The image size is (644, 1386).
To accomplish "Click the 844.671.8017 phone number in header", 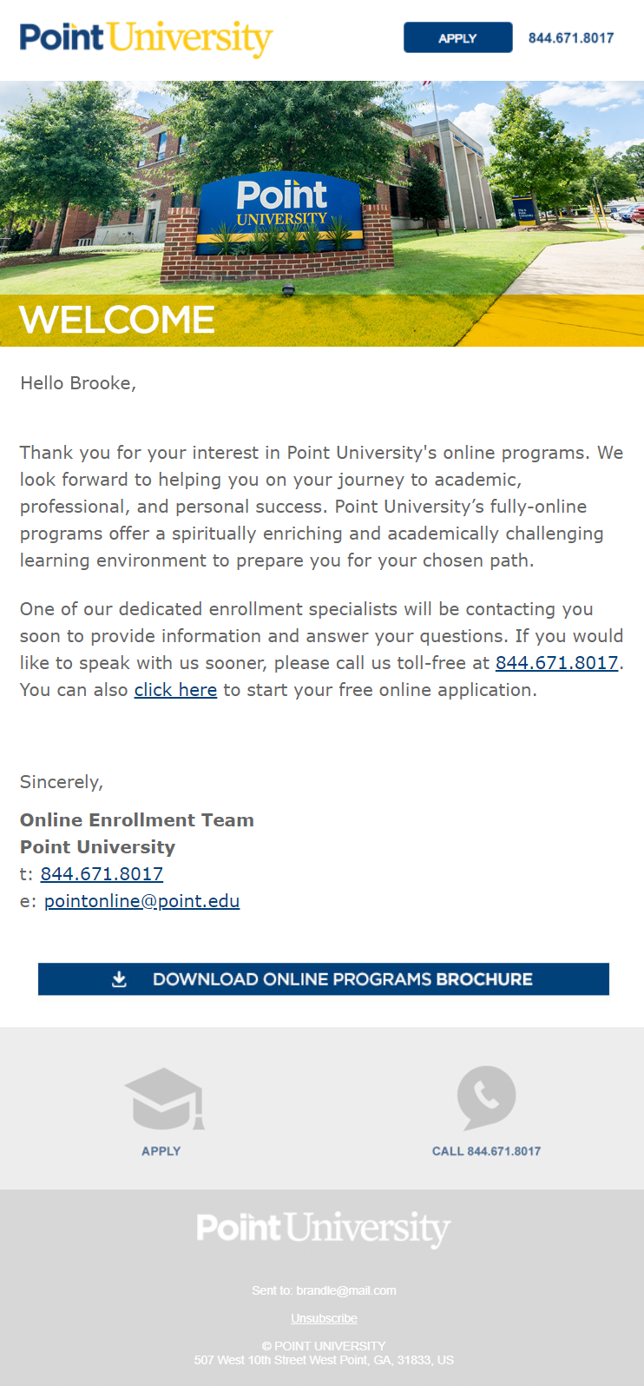I will [570, 38].
